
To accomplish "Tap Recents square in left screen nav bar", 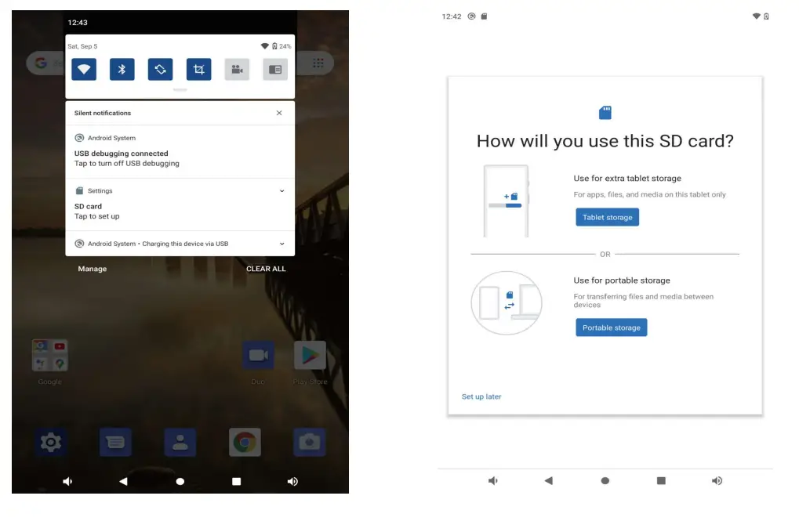I will point(237,481).
